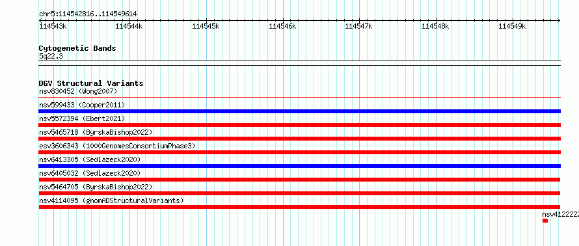
Task: Click the red esv3606343 variant bar
Action: coord(299,152)
